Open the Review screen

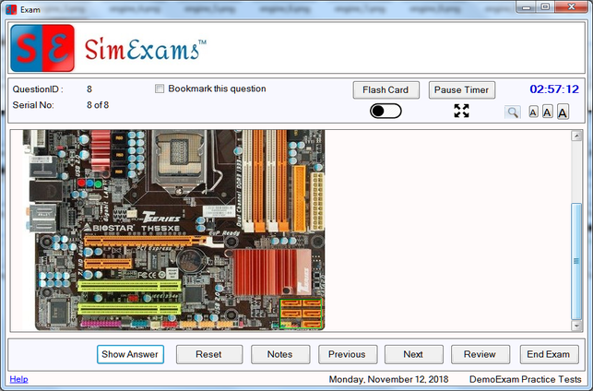pyautogui.click(x=480, y=354)
